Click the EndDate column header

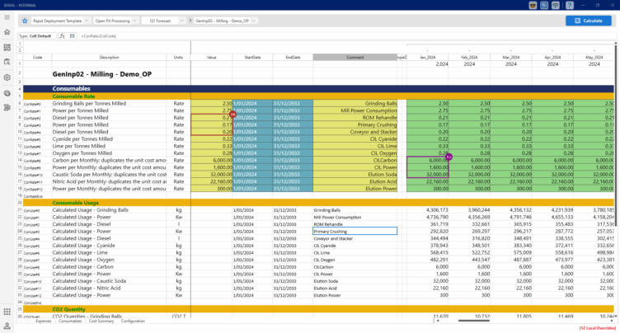pos(293,58)
